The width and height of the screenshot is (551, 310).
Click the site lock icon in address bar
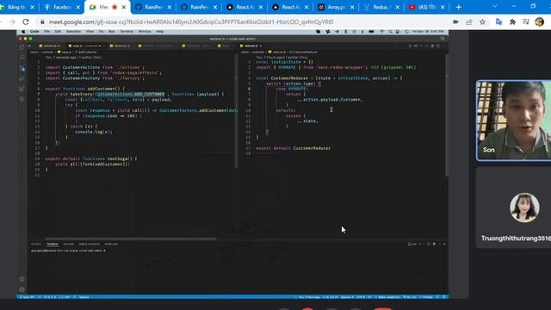[x=42, y=22]
